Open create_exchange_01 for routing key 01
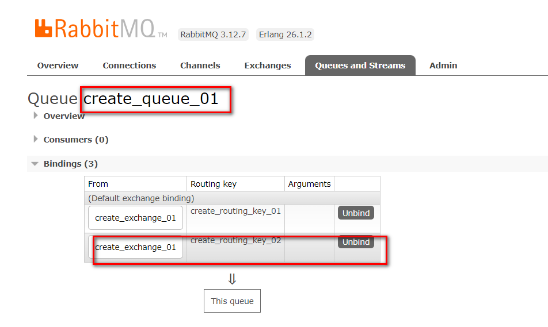The width and height of the screenshot is (548, 327). point(135,218)
